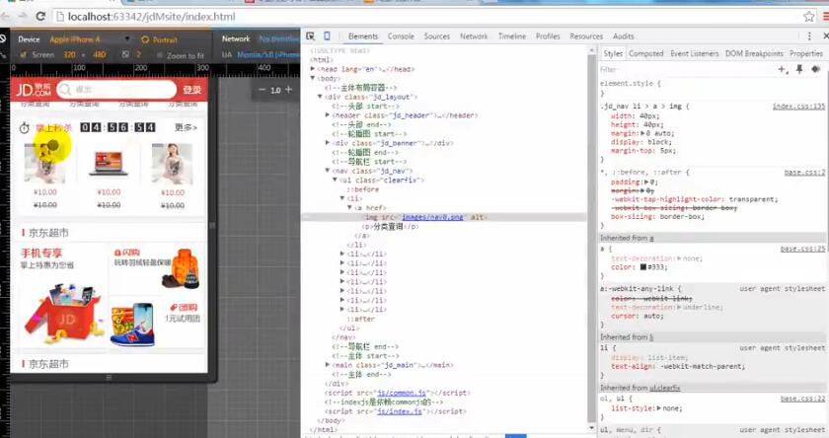Click the images/nav0.png src link
Viewport: 829px width, 438px height.
coord(432,217)
